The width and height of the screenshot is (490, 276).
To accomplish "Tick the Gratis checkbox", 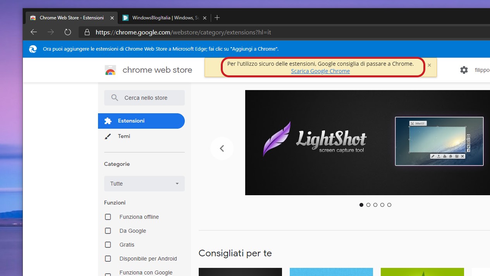I will [108, 245].
